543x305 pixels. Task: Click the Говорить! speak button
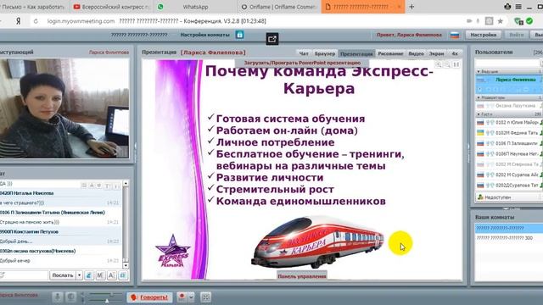pos(149,297)
